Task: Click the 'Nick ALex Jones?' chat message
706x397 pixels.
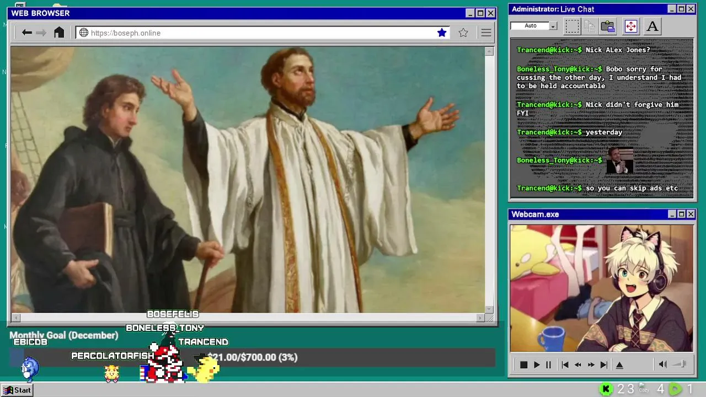Action: [618, 50]
